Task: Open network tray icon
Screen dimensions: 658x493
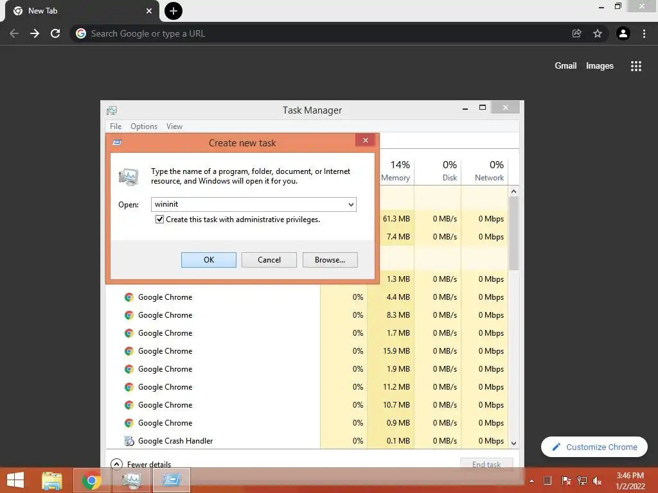Action: tap(582, 481)
